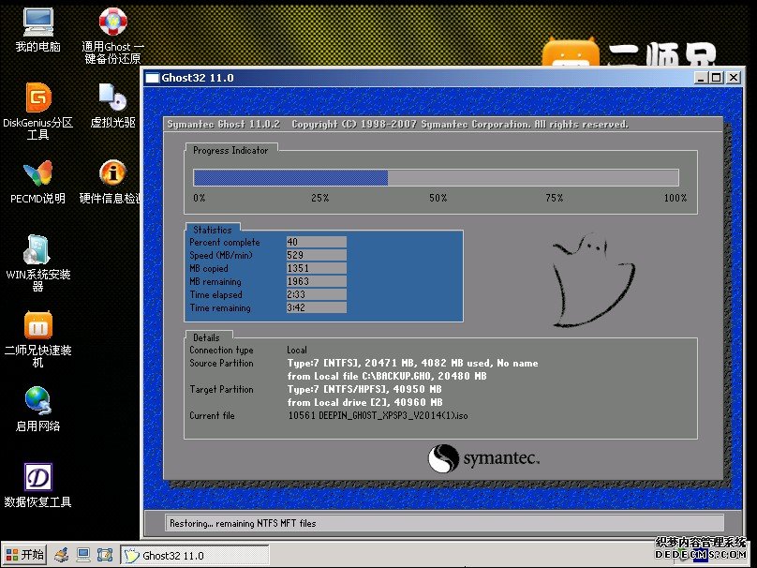Click the Source Partition Type:7 NTFS line

pyautogui.click(x=413, y=364)
